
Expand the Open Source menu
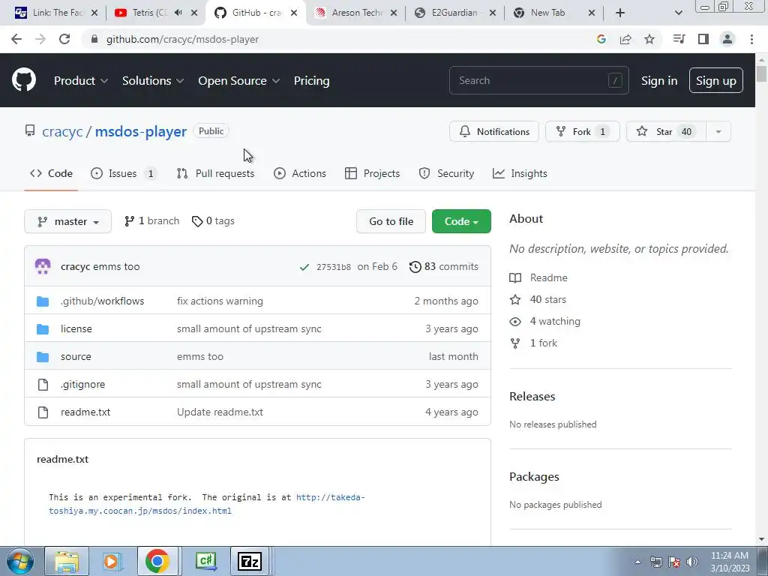[x=238, y=81]
